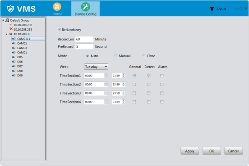The height and width of the screenshot is (166, 249).
Task: Enable General for TimeSection4
Action: (134, 102)
